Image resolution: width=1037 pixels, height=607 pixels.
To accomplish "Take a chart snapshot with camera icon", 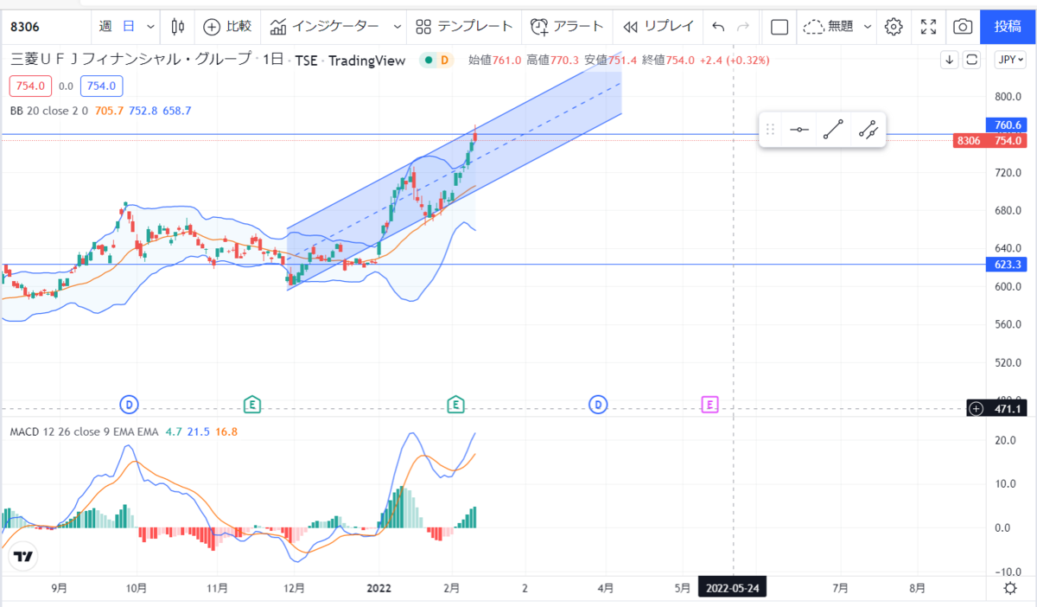I will click(963, 27).
